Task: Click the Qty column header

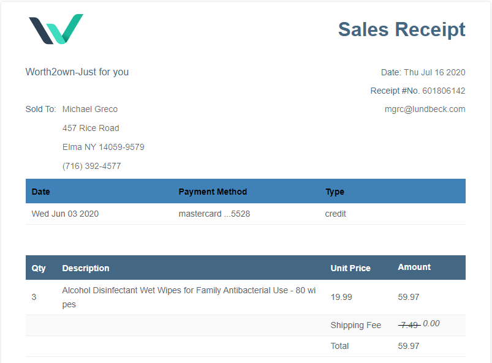Action: click(39, 268)
